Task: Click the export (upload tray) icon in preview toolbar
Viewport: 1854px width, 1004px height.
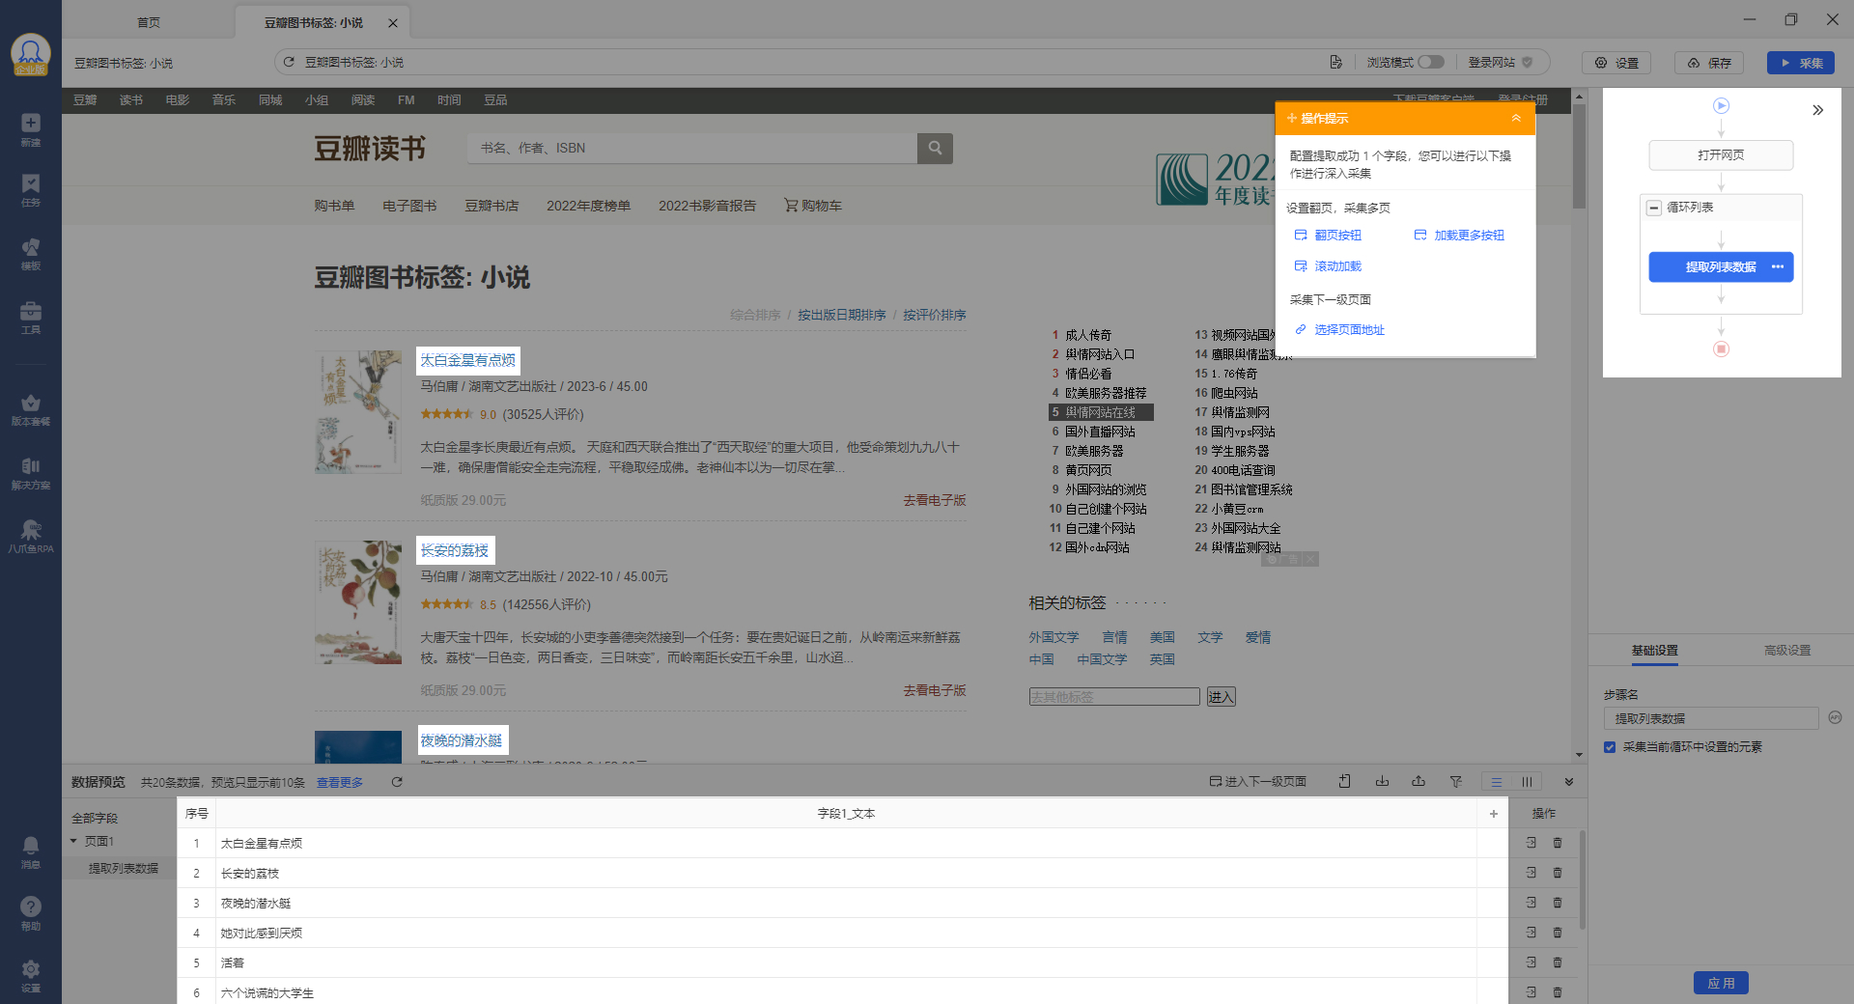Action: coord(1419,781)
